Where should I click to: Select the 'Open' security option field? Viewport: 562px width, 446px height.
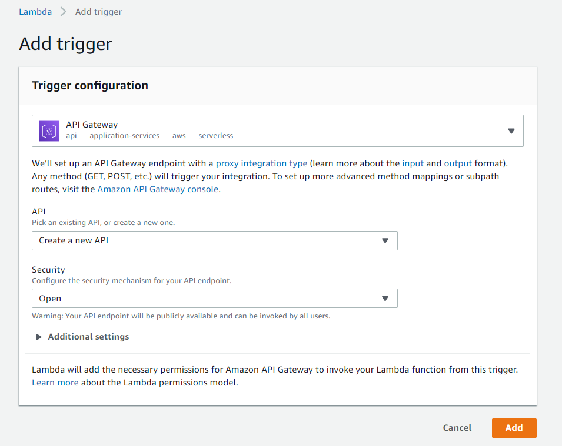pyautogui.click(x=215, y=299)
